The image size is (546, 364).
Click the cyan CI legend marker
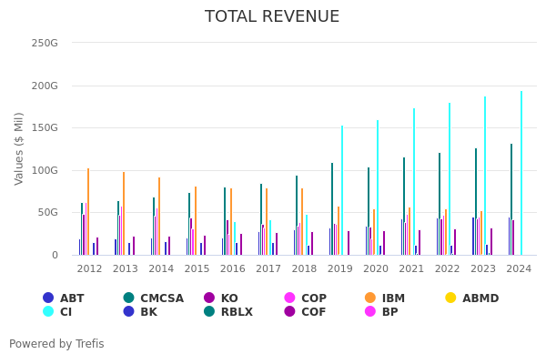pyautogui.click(x=48, y=312)
